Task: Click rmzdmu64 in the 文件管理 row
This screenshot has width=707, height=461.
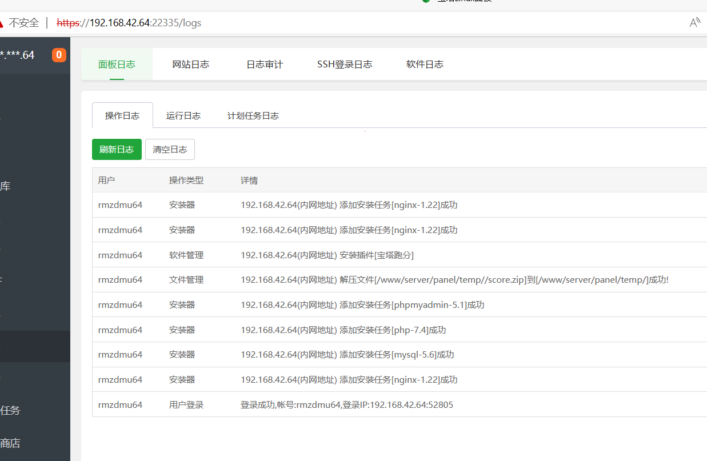Action: [120, 279]
